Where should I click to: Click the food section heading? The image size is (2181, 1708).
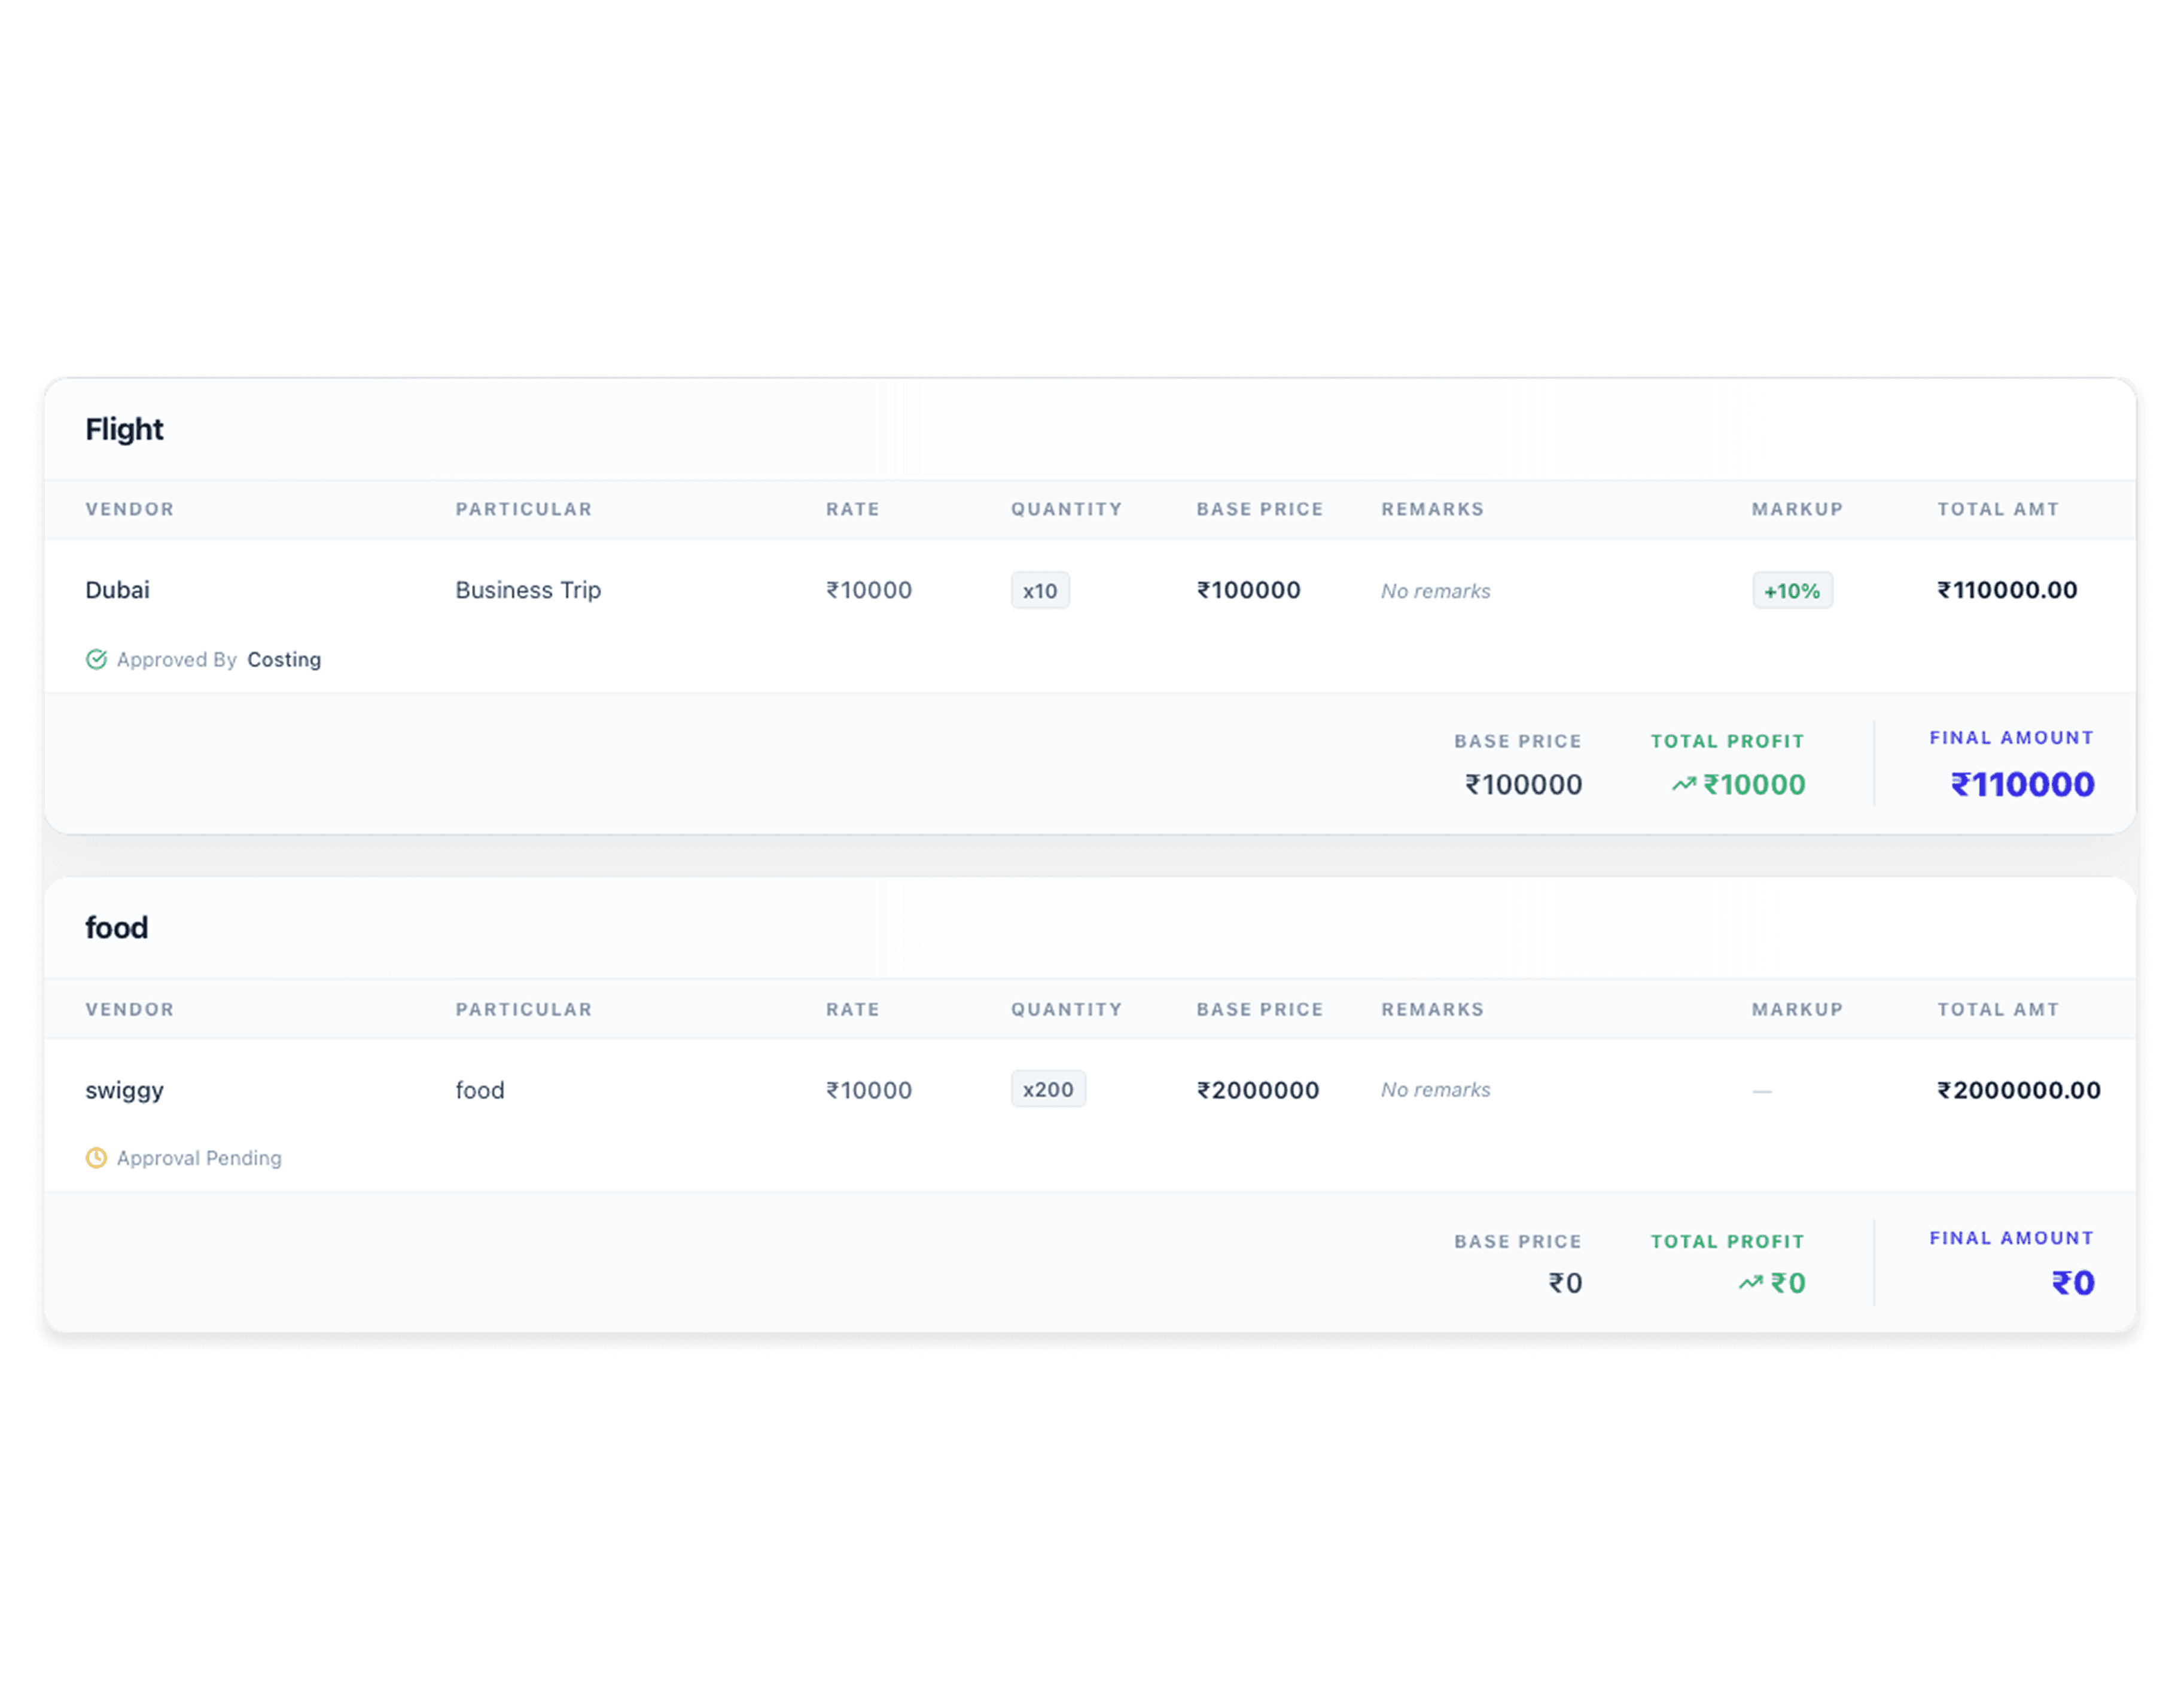(116, 928)
